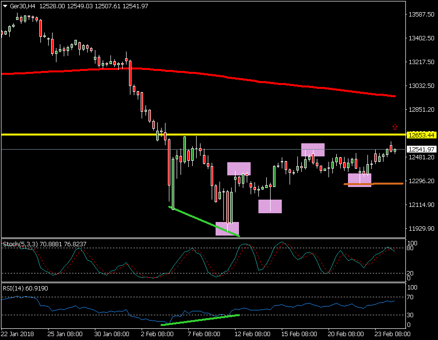Open the chart menu triangle beside Ger30,H4
The width and height of the screenshot is (438, 340).
coord(5,6)
